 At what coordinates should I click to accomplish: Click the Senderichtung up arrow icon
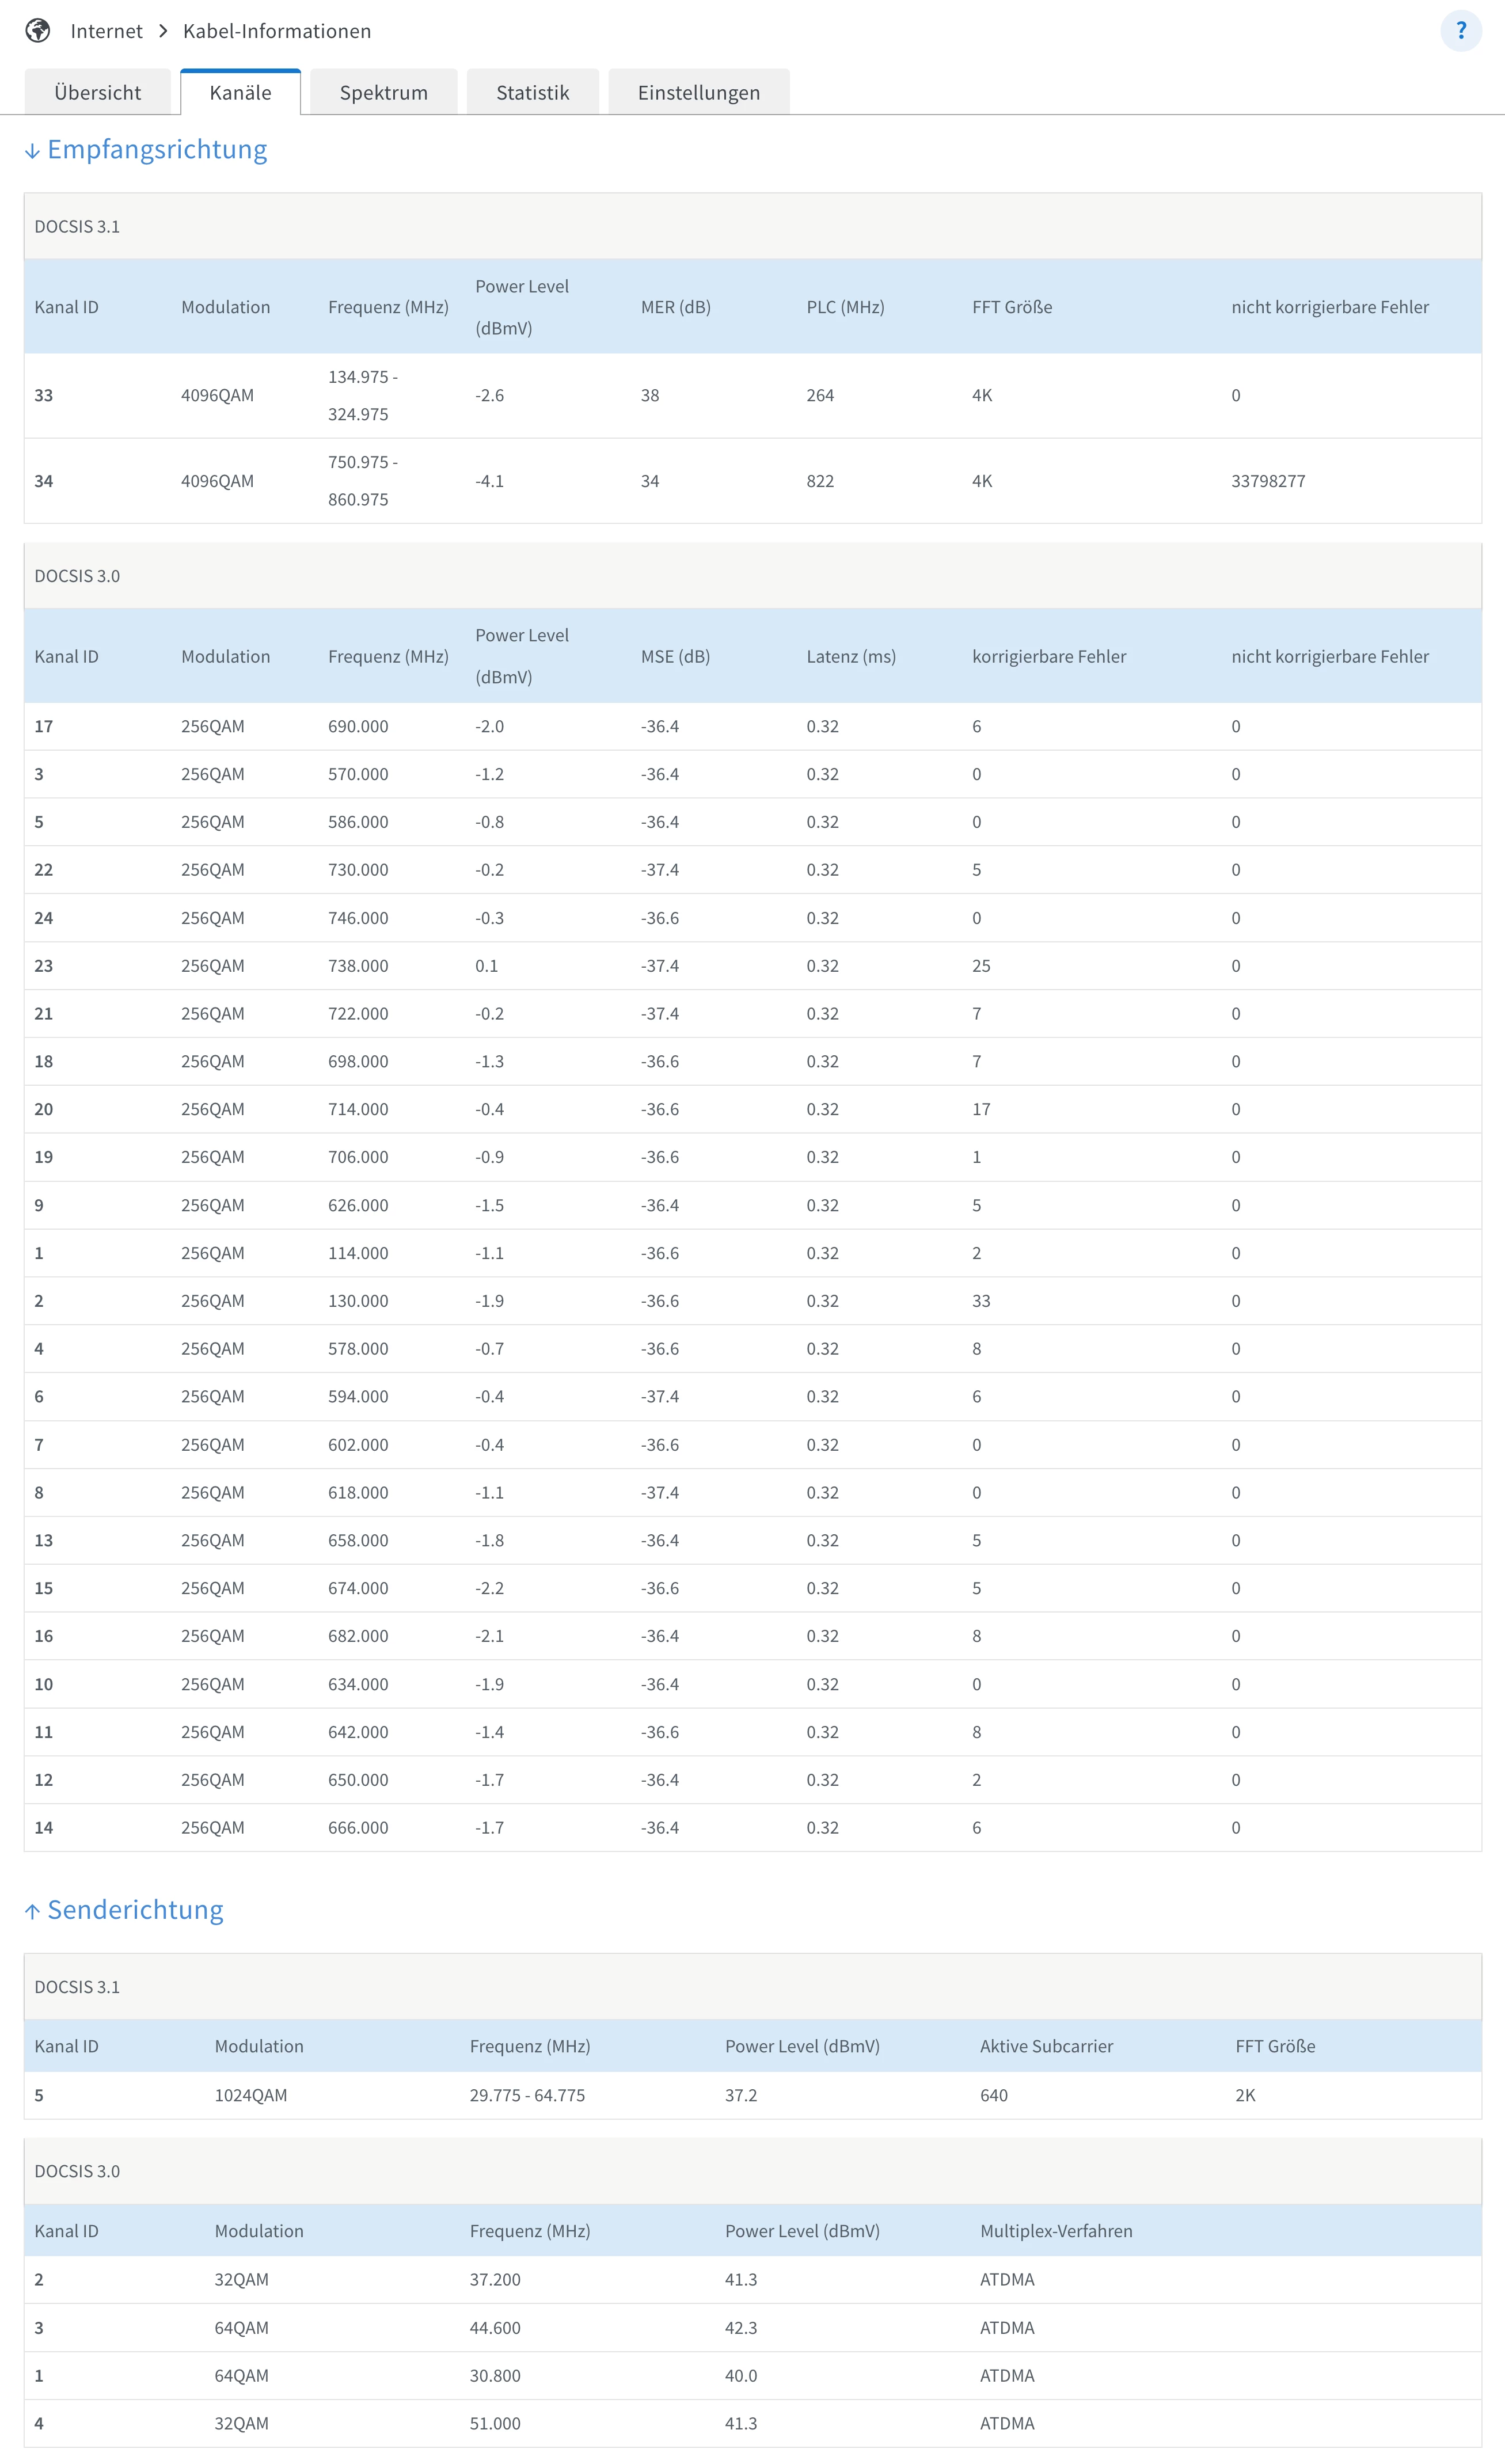point(32,1911)
